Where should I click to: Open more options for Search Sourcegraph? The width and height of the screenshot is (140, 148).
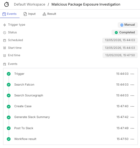[132, 95]
